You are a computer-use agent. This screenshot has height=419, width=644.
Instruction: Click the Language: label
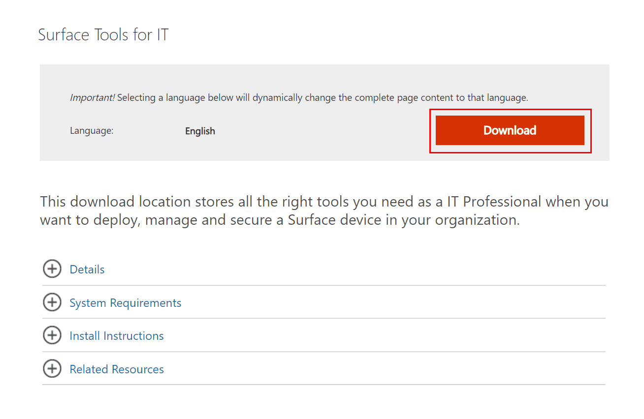coord(92,131)
